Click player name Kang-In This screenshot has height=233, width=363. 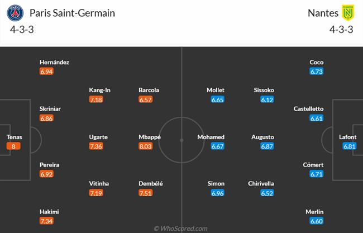click(101, 90)
